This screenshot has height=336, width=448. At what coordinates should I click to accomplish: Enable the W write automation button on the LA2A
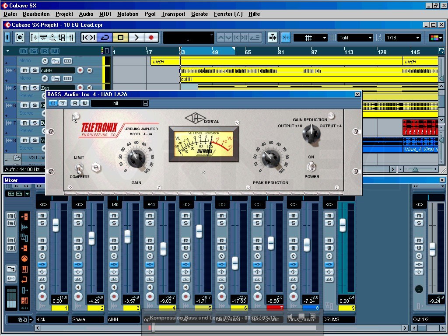[86, 103]
